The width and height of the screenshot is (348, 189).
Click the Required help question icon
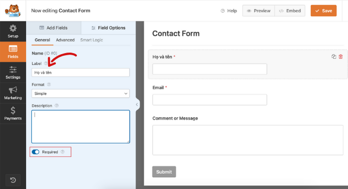[62, 152]
